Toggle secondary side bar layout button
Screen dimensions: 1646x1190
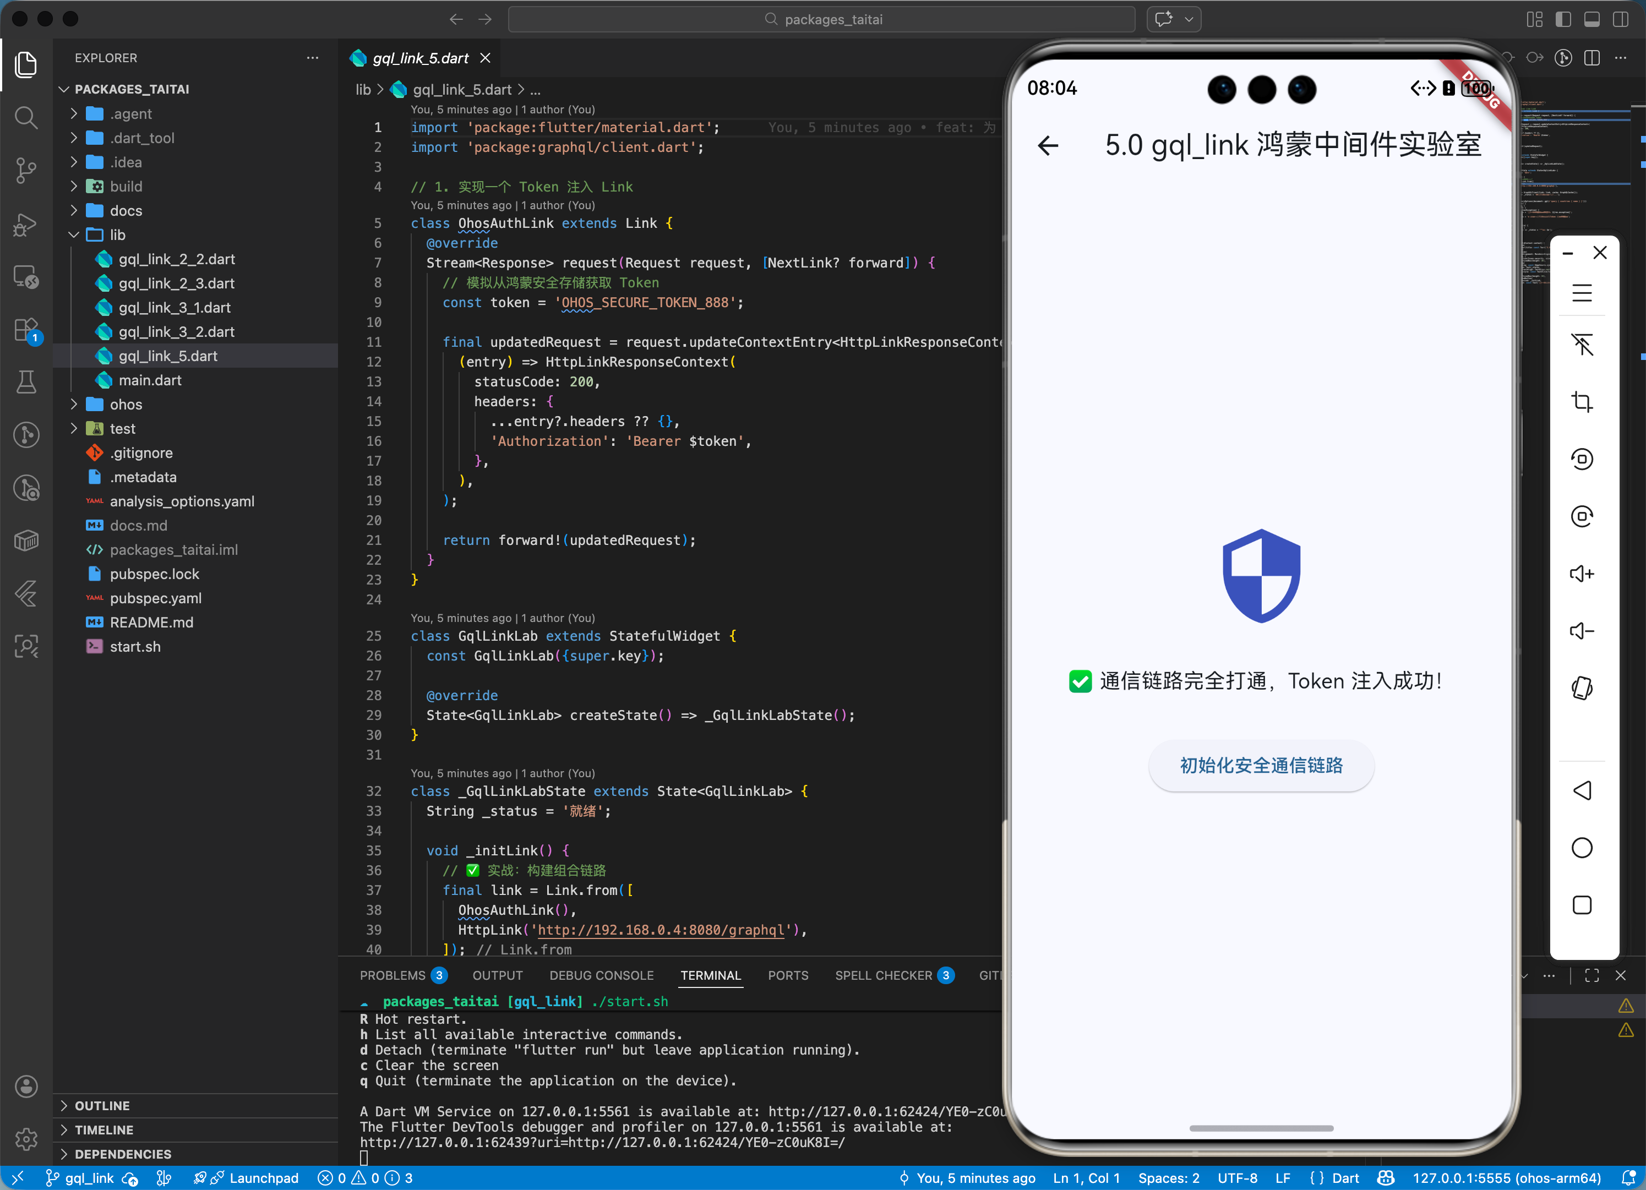(x=1620, y=20)
